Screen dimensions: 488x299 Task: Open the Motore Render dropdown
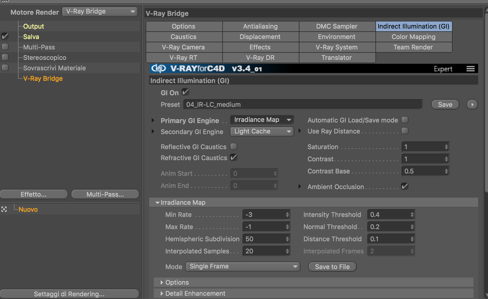point(100,12)
